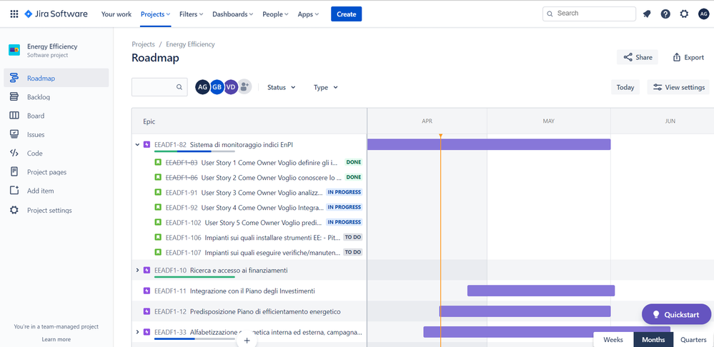Click the story icon for EEADF1-83
714x347 pixels.
pos(158,162)
